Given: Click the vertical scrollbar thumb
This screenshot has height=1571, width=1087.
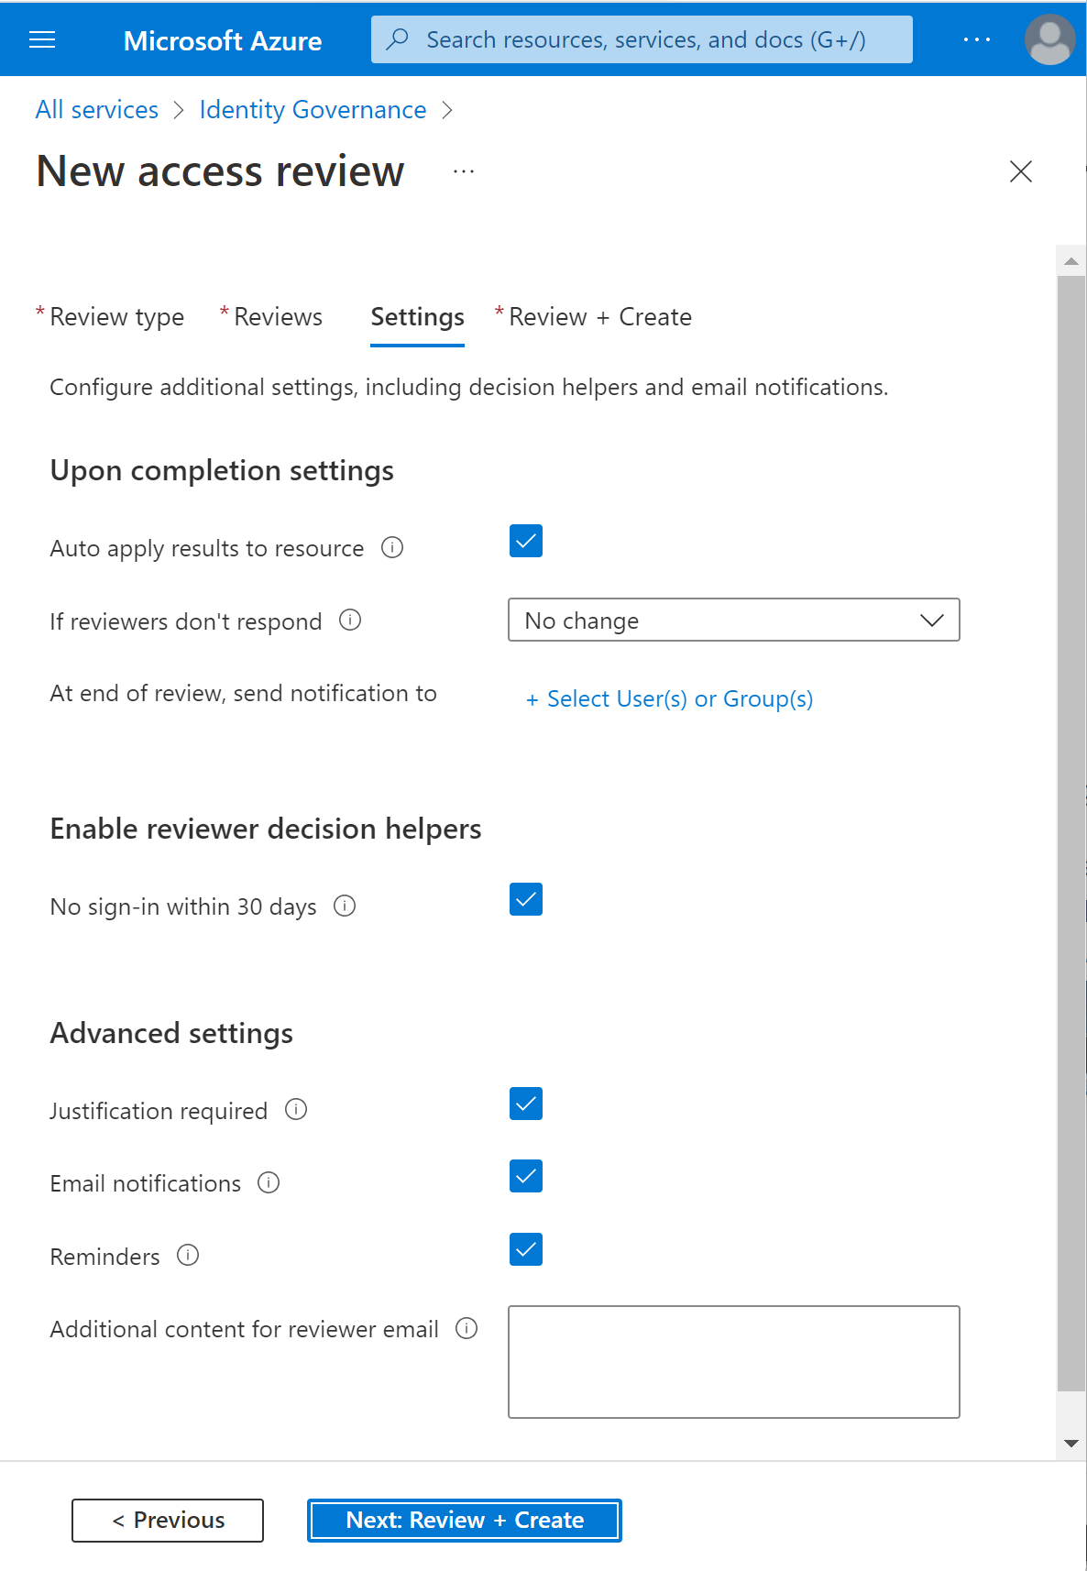Looking at the screenshot, I should pyautogui.click(x=1071, y=833).
